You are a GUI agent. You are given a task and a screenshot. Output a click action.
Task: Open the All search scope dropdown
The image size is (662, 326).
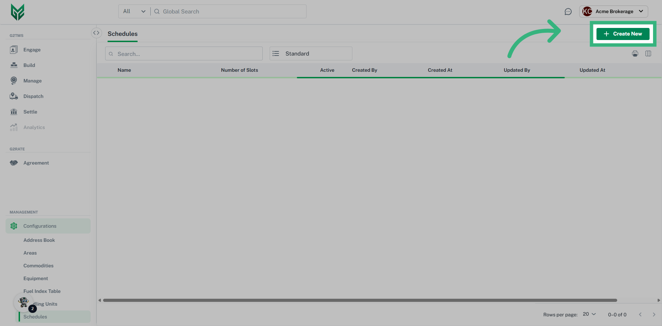tap(134, 11)
